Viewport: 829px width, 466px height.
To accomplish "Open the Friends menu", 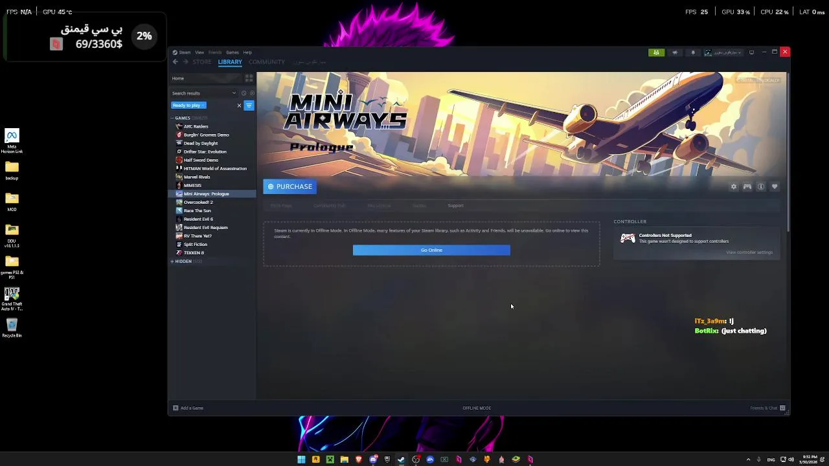I will click(215, 52).
